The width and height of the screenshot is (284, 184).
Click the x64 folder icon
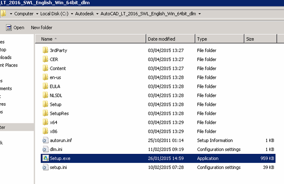[45, 122]
